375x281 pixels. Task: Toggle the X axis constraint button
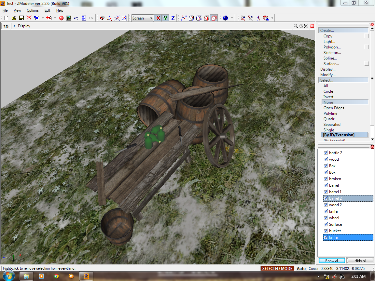tap(158, 18)
